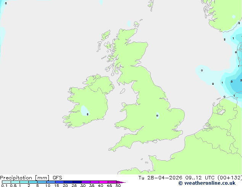Select the 15–20 mm legend swatch
The height and width of the screenshot is (187, 242).
point(59,182)
